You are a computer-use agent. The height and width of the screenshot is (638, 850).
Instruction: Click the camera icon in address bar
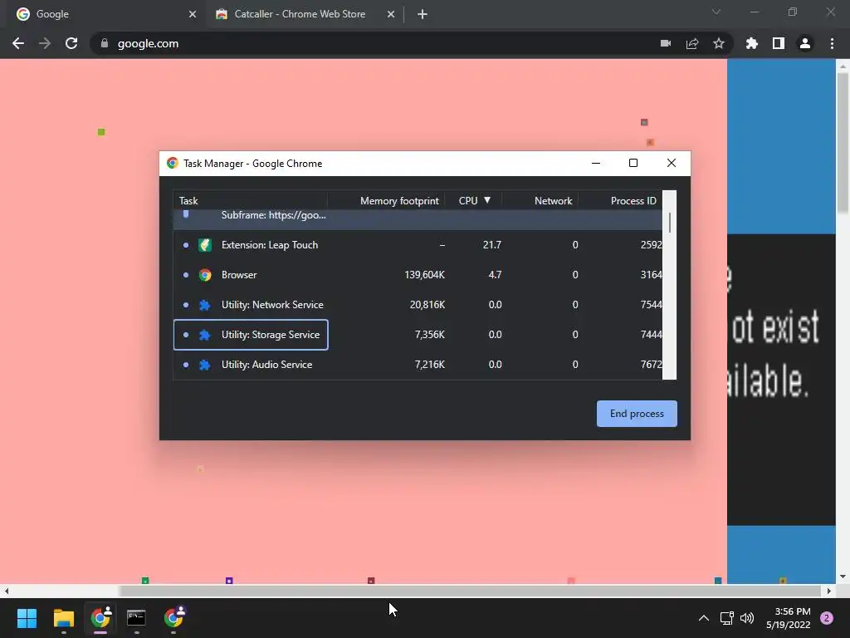coord(666,43)
